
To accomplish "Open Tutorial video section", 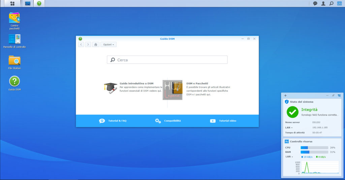I will 227,121.
